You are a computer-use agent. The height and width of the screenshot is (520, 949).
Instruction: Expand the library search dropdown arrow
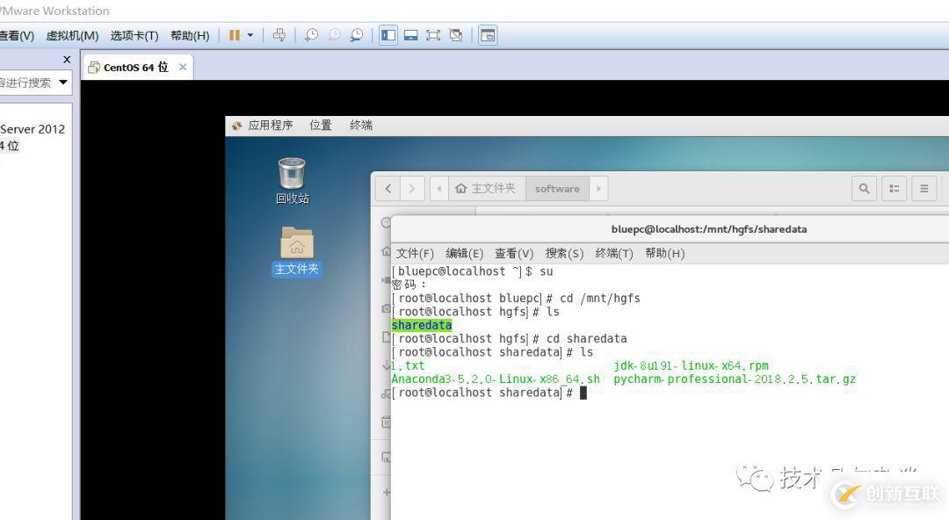[x=63, y=83]
